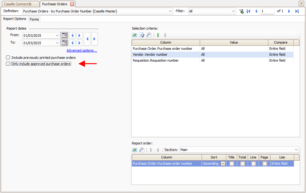Open the From date calendar picker
Viewport: 306px width, 193px height.
(65, 35)
